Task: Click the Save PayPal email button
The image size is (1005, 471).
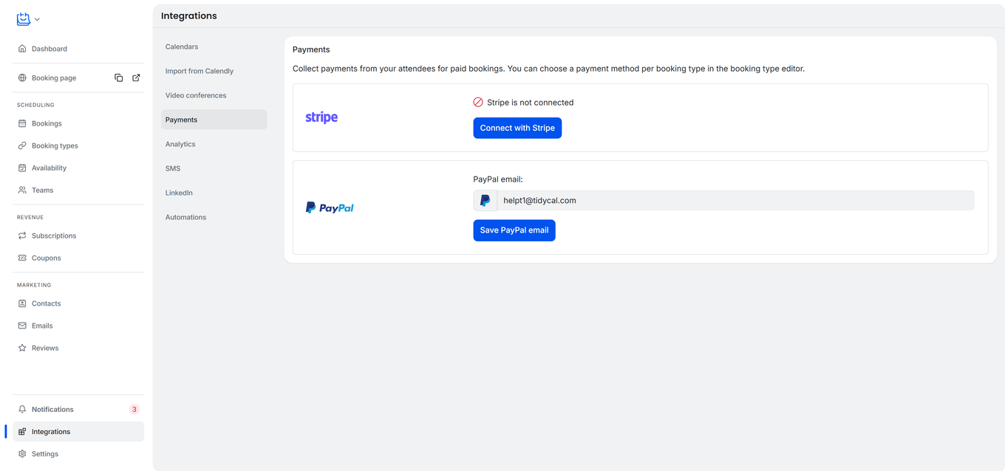Action: point(514,230)
